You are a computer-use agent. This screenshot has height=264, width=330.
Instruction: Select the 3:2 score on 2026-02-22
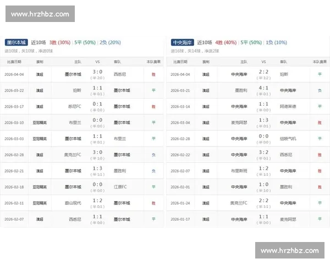[x=263, y=152]
